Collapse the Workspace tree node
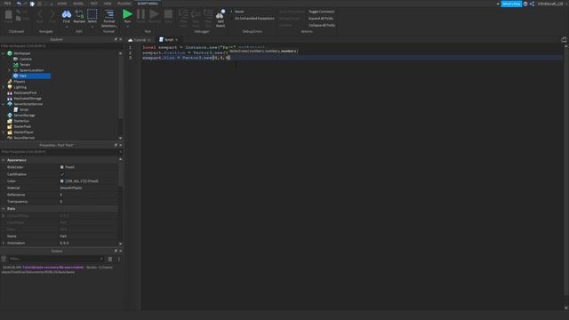The width and height of the screenshot is (569, 320). click(x=4, y=53)
